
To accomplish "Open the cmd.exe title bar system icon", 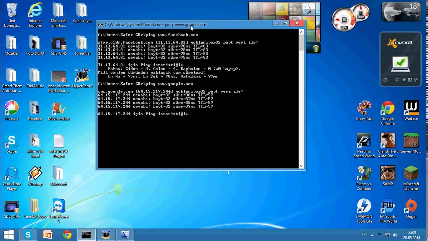I will 100,24.
